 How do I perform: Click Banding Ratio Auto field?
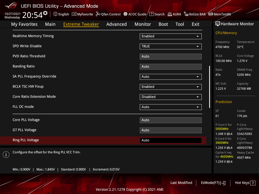[x=171, y=66]
